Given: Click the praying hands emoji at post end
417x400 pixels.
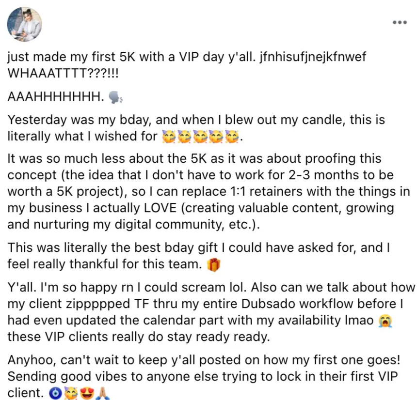Looking at the screenshot, I should pos(103,393).
